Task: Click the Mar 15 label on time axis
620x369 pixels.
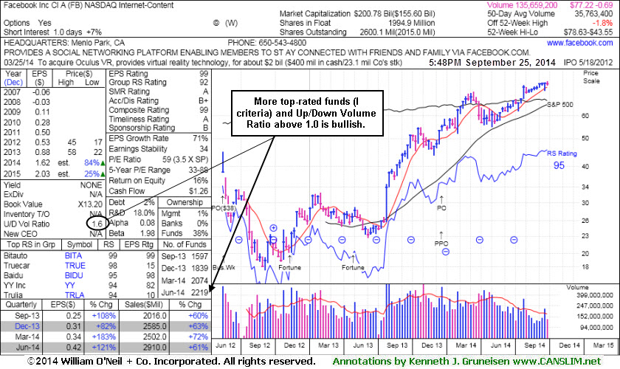Action: point(604,345)
